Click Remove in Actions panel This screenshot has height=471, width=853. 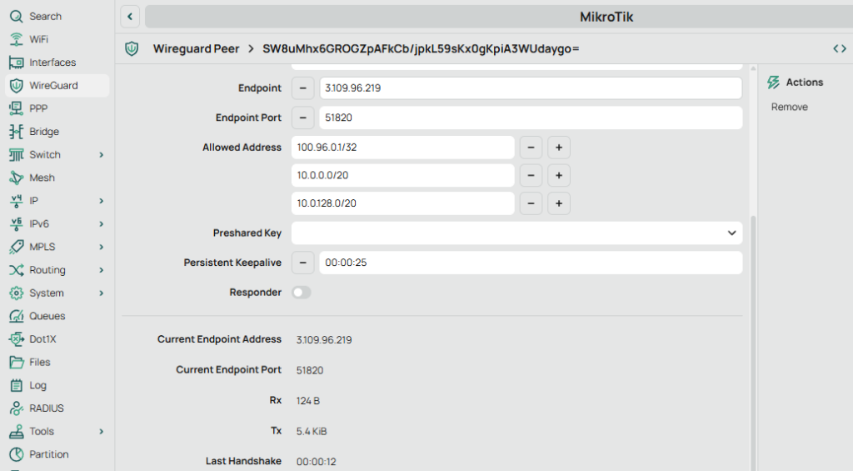tap(789, 108)
